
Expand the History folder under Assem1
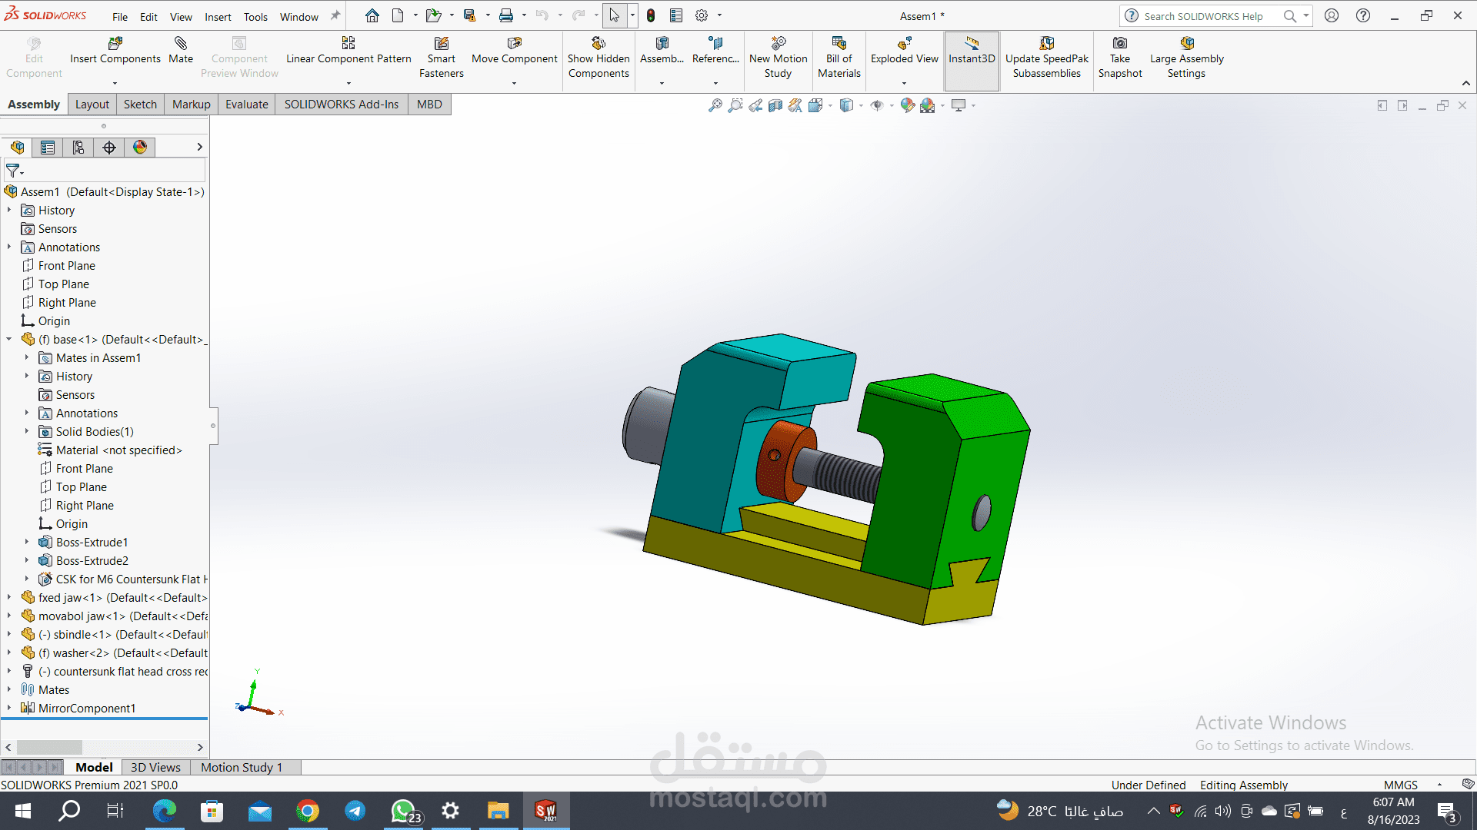click(x=9, y=210)
